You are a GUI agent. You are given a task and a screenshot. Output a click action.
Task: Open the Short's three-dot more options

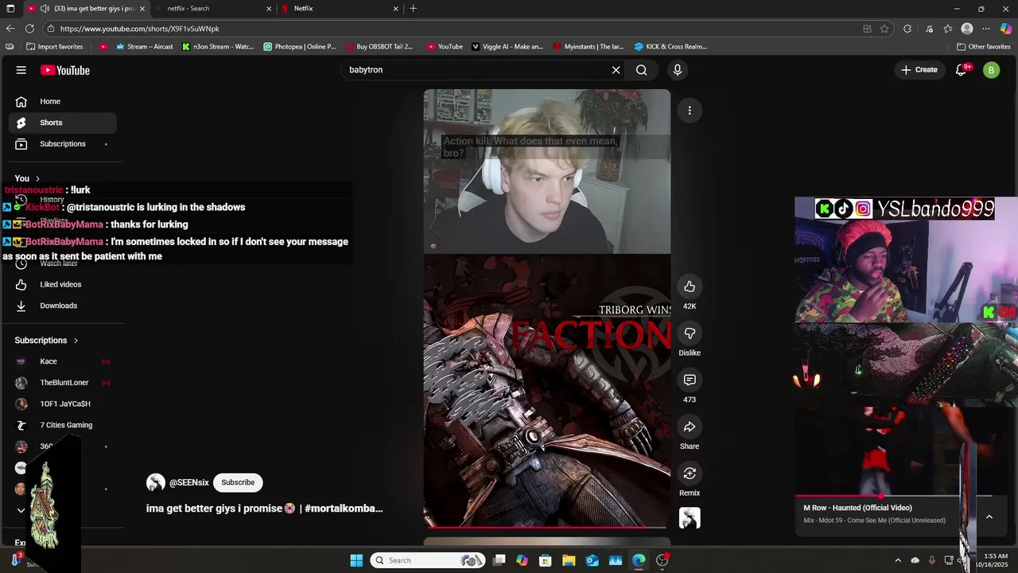pos(690,111)
